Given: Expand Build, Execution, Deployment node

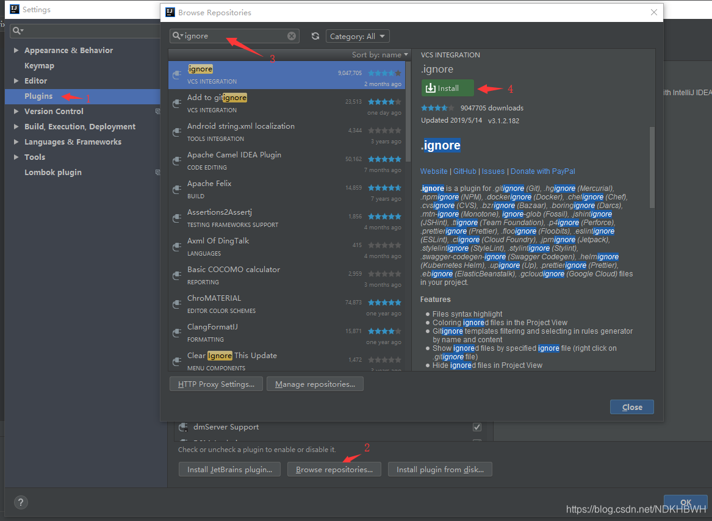Looking at the screenshot, I should tap(16, 127).
